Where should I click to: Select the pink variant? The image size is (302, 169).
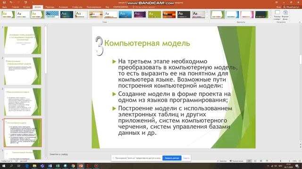pyautogui.click(x=247, y=15)
